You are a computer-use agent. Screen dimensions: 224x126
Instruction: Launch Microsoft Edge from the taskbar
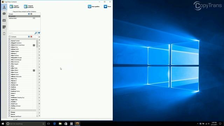pos(55,124)
